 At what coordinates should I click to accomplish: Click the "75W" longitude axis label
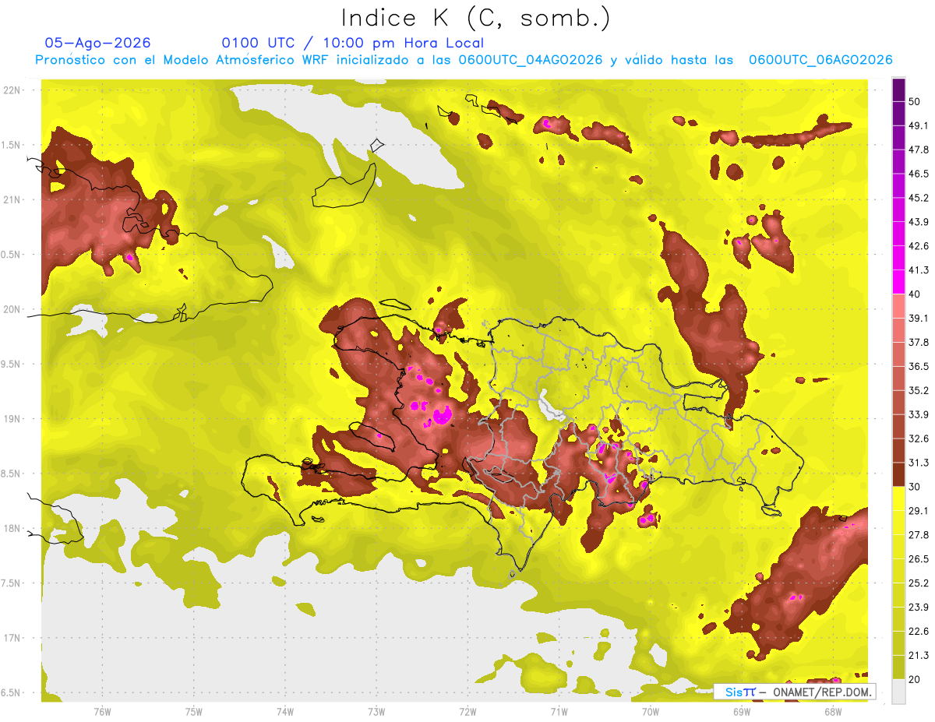click(194, 712)
